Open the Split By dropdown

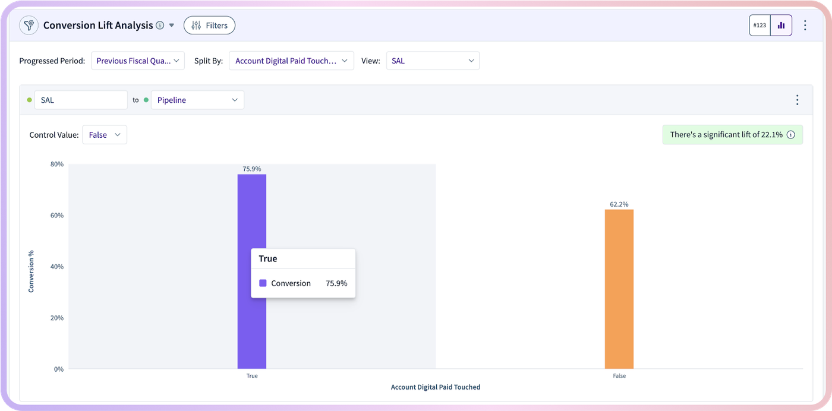[x=291, y=61]
